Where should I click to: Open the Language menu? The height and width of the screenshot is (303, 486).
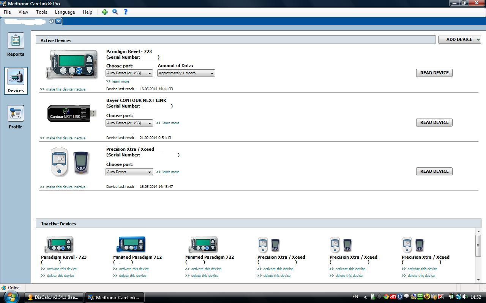click(x=65, y=12)
